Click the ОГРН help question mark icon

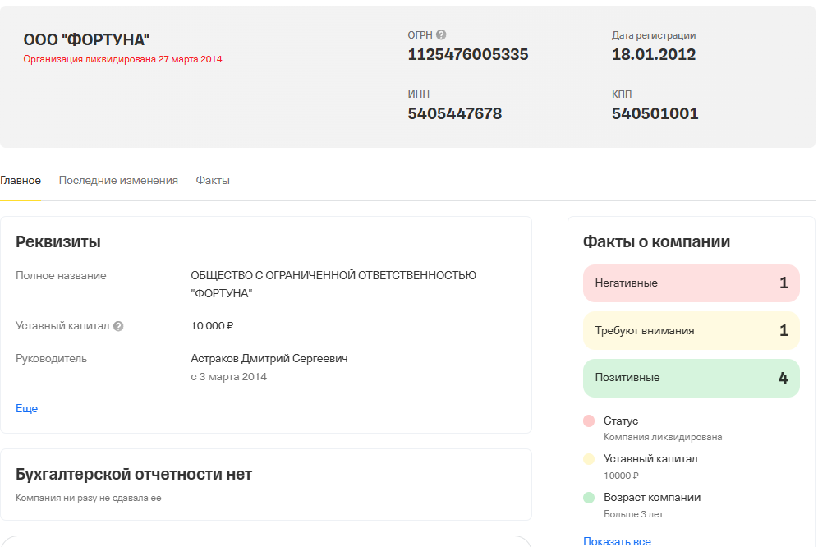[441, 34]
